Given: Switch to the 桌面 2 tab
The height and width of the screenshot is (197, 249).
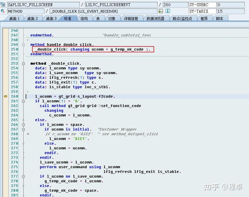Looking at the screenshot, I should [32, 18].
